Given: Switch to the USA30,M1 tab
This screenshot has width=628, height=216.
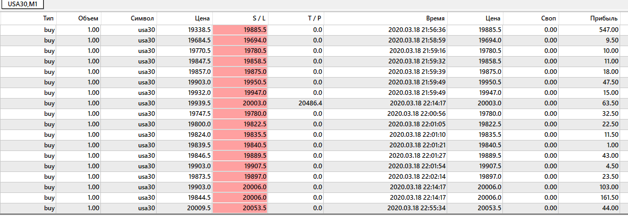Looking at the screenshot, I should pos(23,4).
